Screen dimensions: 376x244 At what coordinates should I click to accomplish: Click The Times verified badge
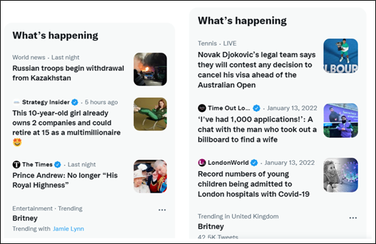tap(57, 165)
